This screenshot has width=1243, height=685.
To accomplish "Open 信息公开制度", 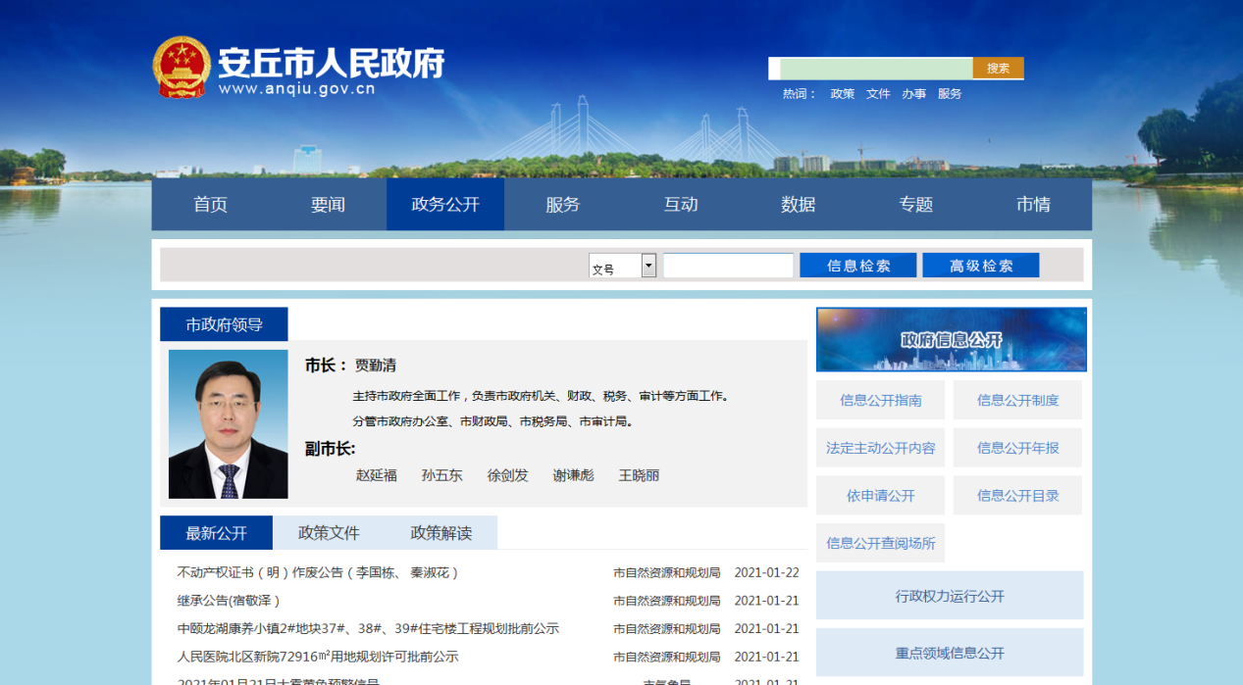I will click(1017, 400).
